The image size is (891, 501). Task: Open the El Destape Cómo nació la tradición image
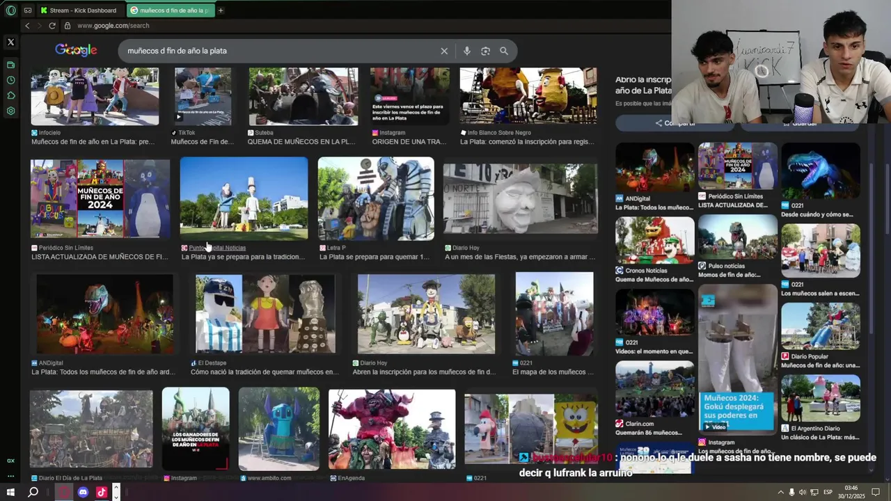265,313
